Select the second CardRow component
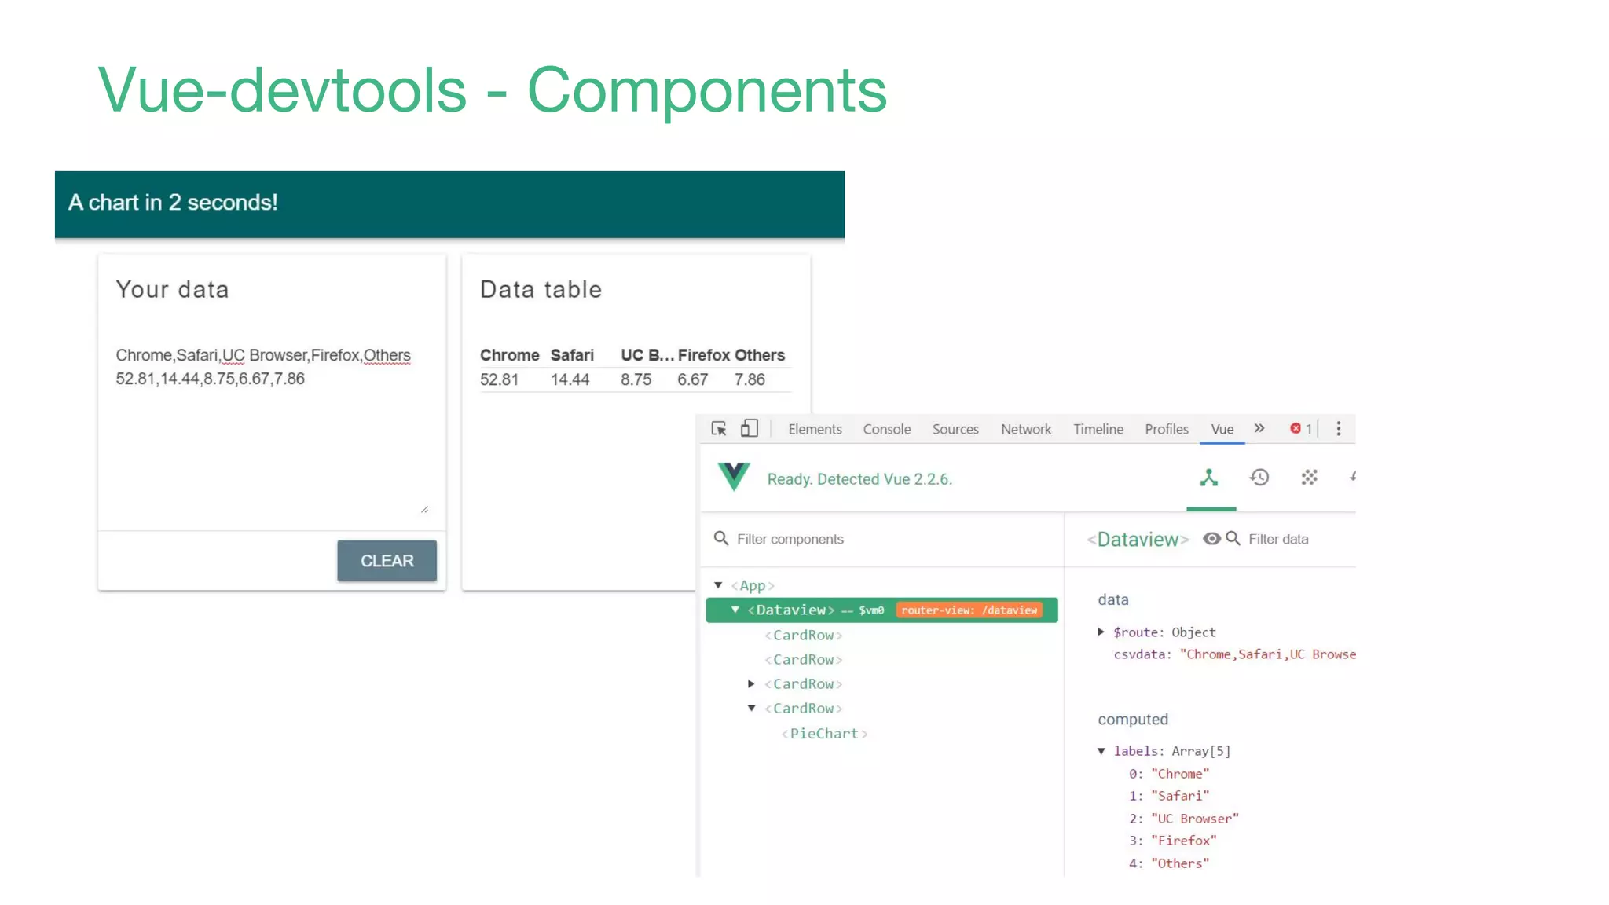 pyautogui.click(x=803, y=659)
